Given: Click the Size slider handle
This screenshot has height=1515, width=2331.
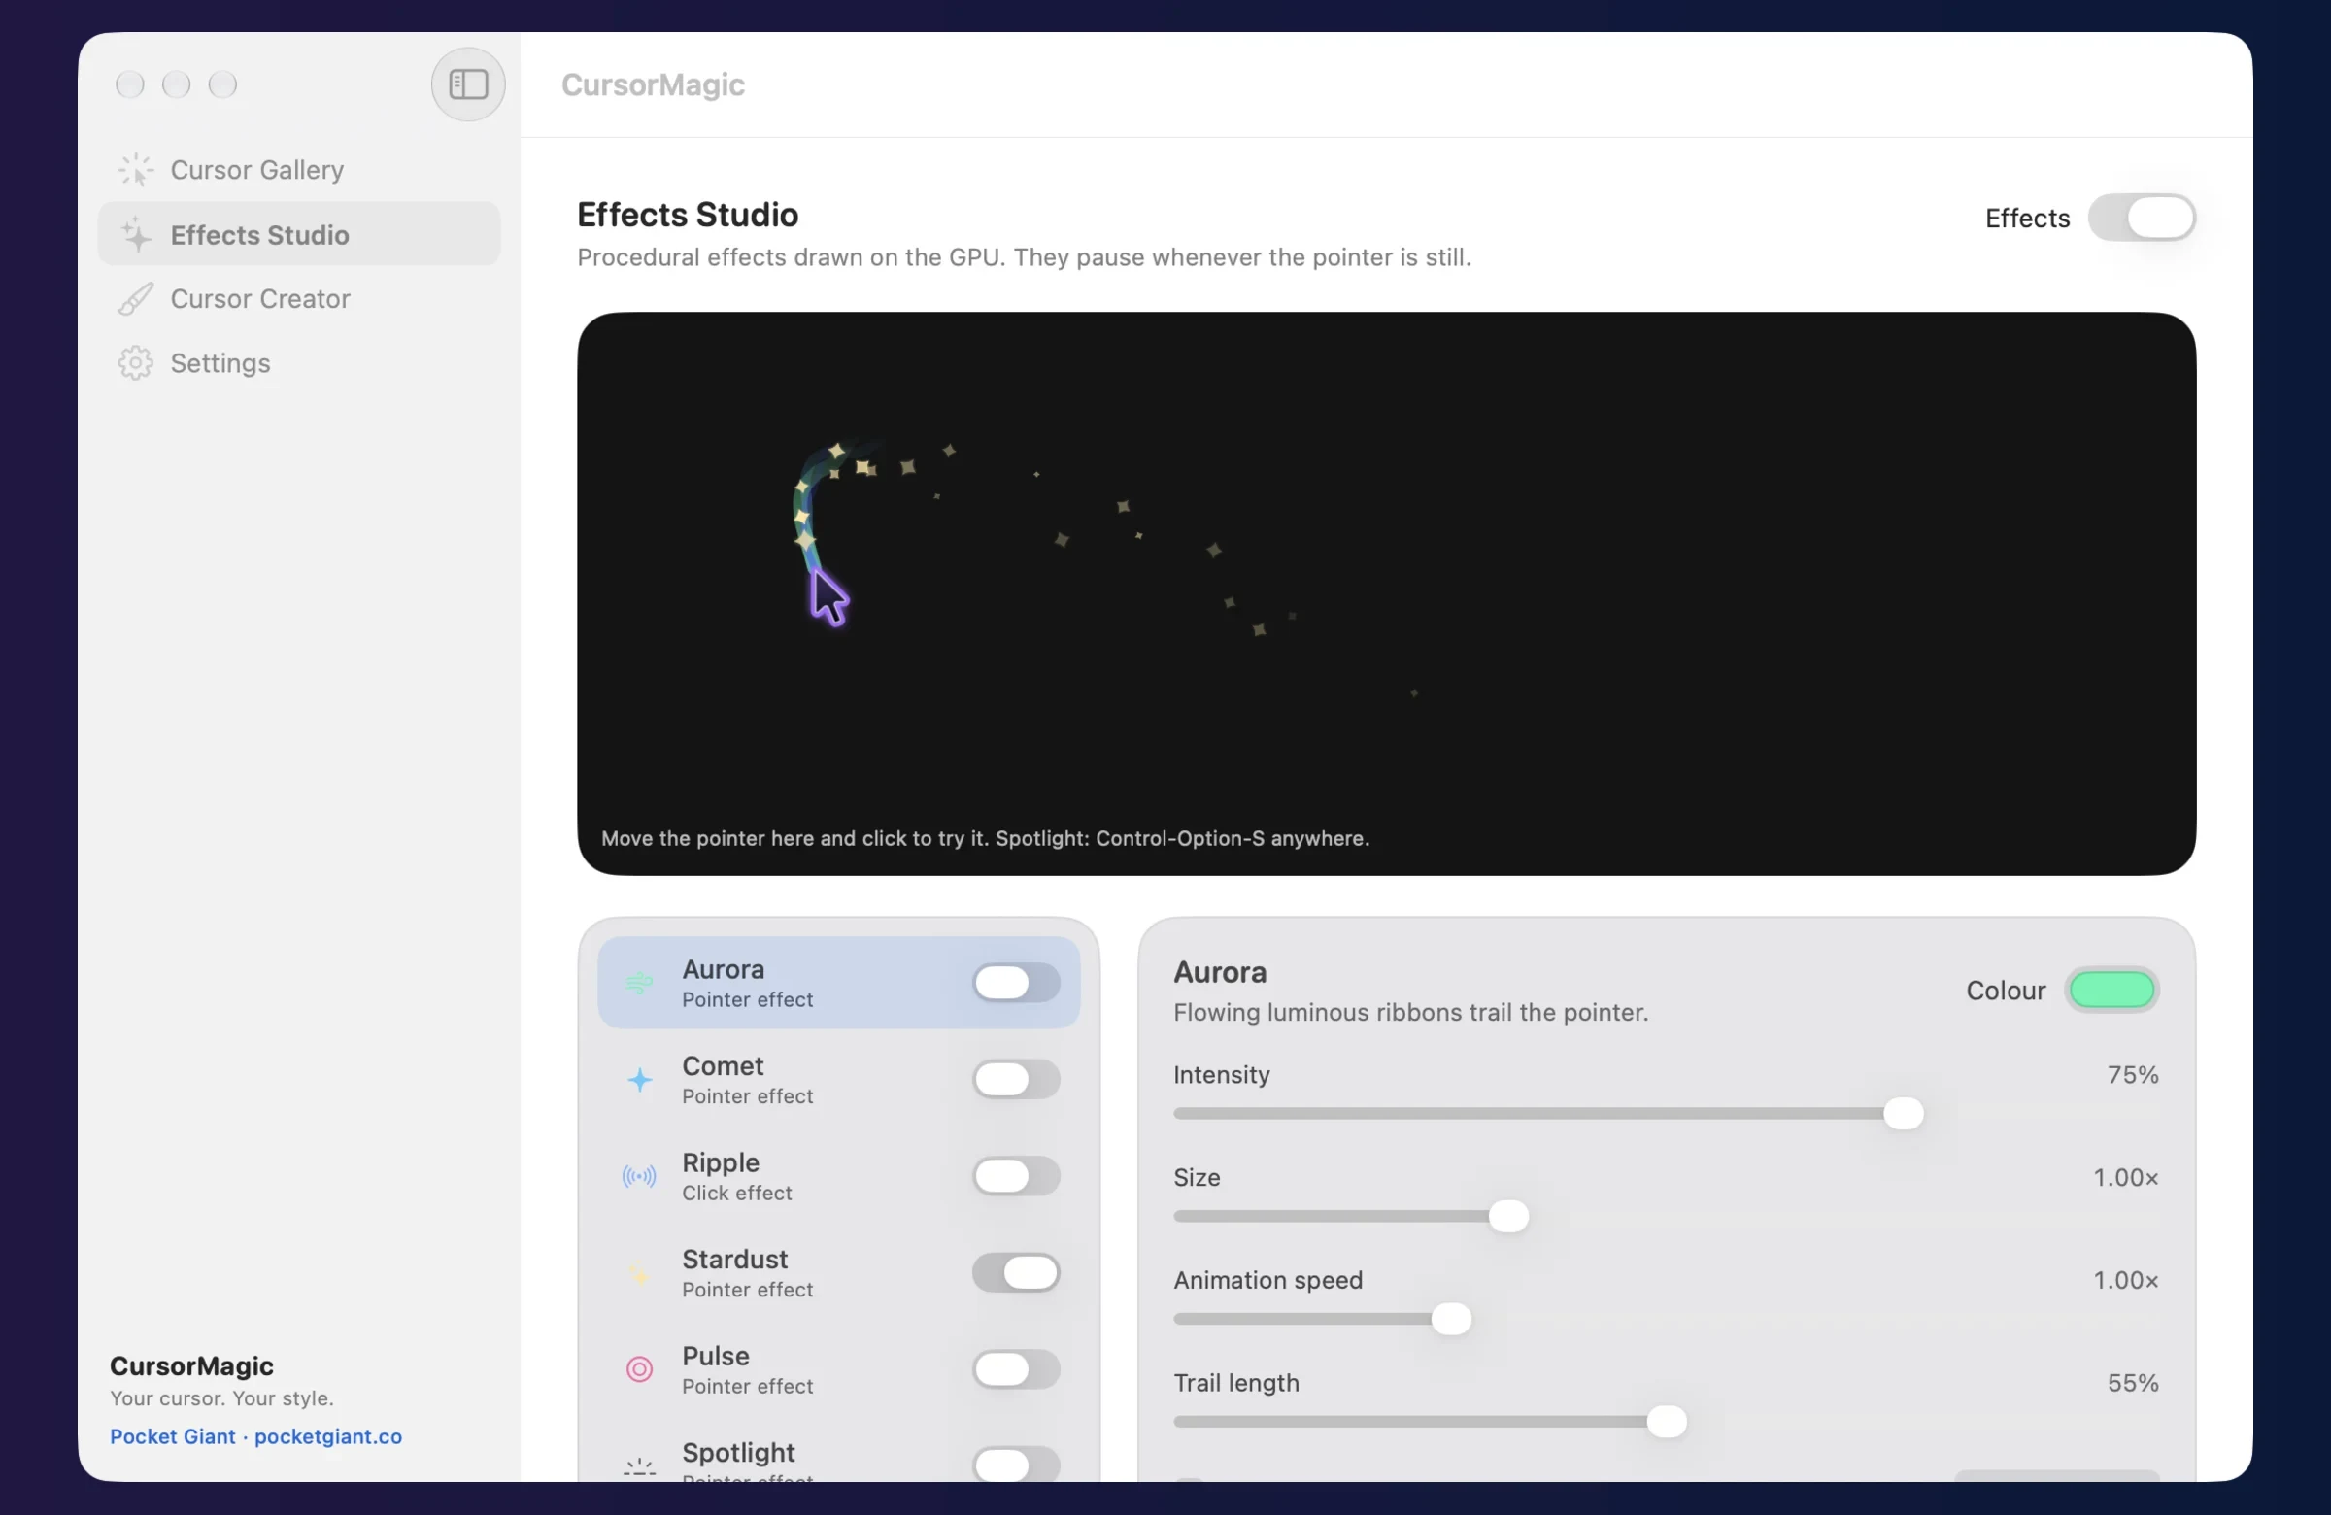Looking at the screenshot, I should tap(1508, 1216).
